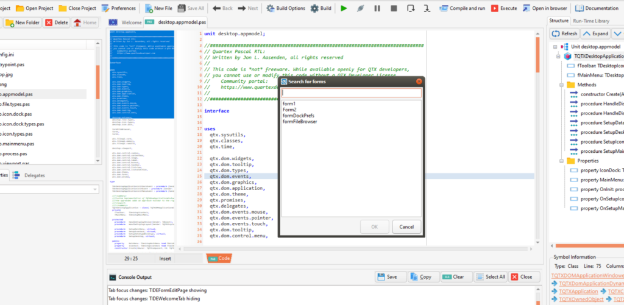Click the Stop square icon
This screenshot has width=624, height=305.
click(x=394, y=9)
